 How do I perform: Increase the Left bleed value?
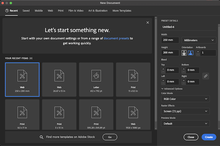[x=163, y=80]
